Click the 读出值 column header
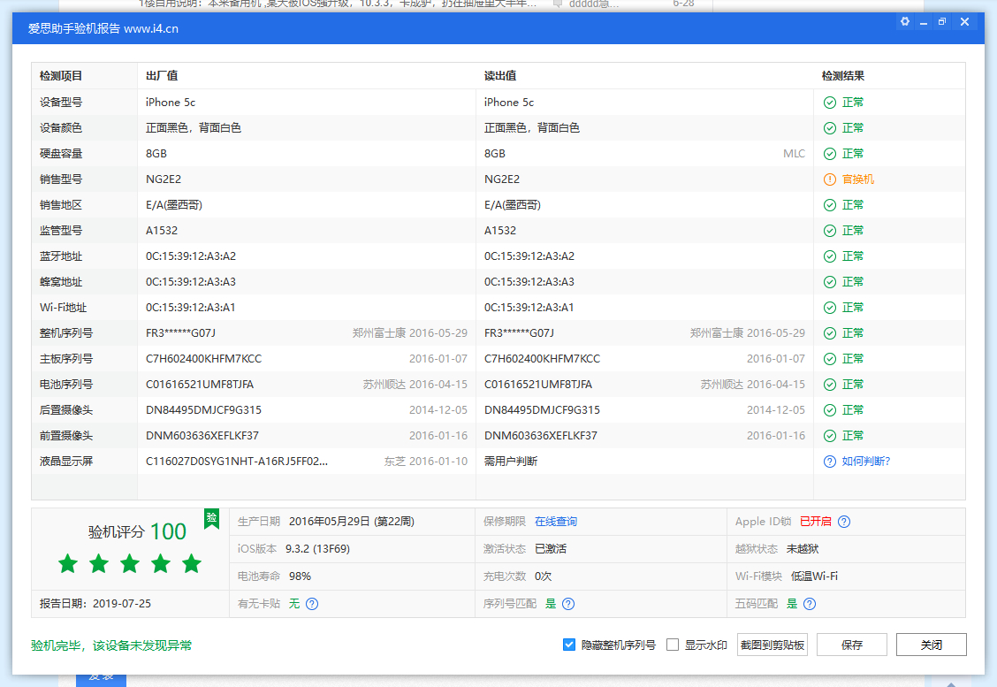Image resolution: width=997 pixels, height=687 pixels. pyautogui.click(x=500, y=76)
